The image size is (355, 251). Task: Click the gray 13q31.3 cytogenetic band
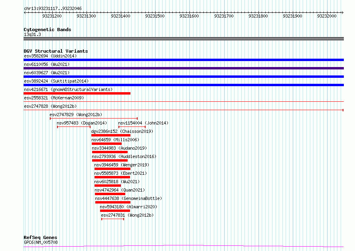[x=183, y=39]
